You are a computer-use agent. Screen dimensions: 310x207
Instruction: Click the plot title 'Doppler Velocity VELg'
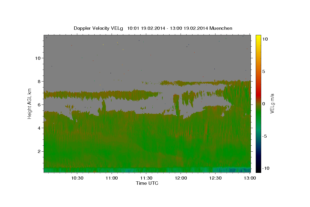98,28
